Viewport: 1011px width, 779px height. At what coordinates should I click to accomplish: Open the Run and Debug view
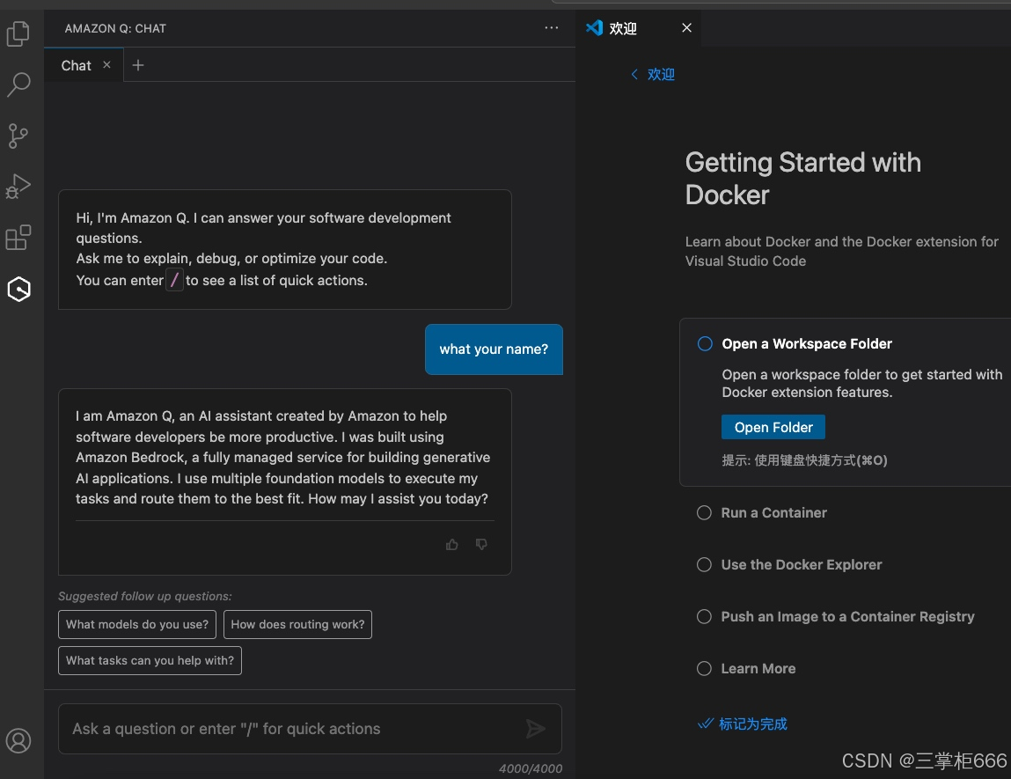pyautogui.click(x=18, y=187)
